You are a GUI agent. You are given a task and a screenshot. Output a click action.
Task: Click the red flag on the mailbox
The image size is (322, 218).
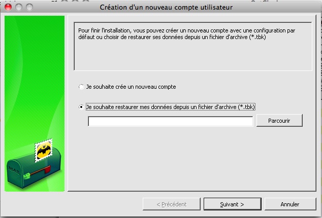[x=47, y=169]
